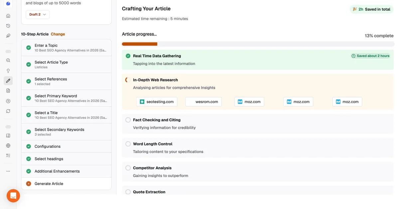The image size is (399, 209).
Task: Open the three-dots more sidebar icon
Action: point(8,171)
